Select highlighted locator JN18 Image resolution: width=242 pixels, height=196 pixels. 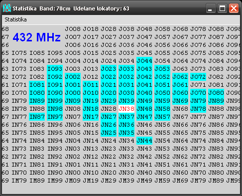(91, 109)
